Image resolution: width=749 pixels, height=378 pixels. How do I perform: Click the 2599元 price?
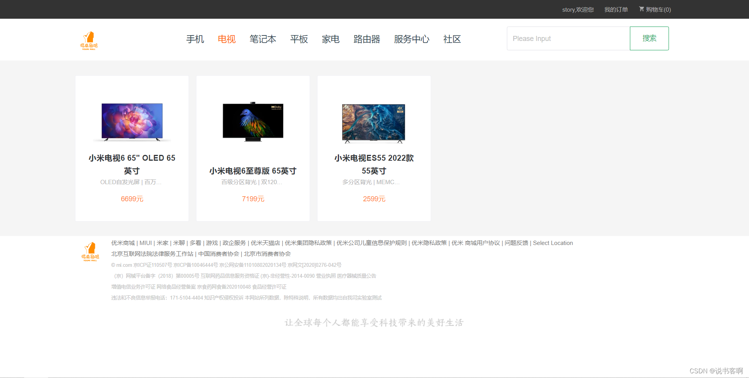tap(374, 199)
